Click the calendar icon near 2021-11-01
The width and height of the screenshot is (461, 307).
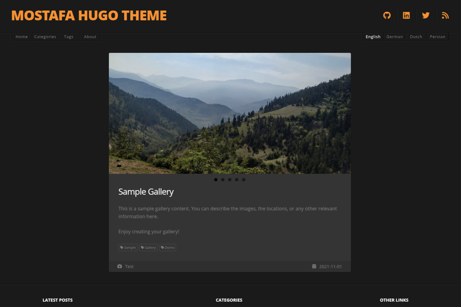coord(314,266)
